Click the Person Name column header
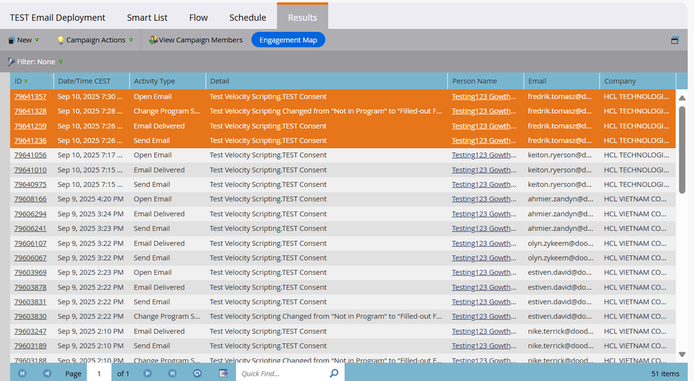 (x=486, y=81)
